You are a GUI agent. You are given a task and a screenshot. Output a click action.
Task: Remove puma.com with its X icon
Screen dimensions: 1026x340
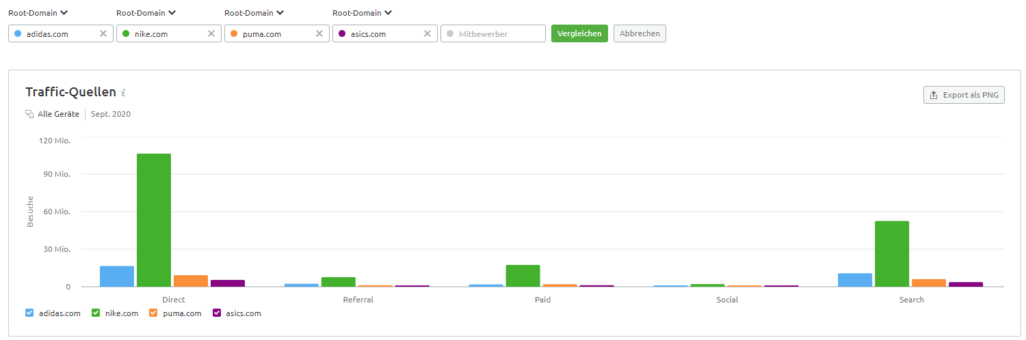(x=319, y=33)
